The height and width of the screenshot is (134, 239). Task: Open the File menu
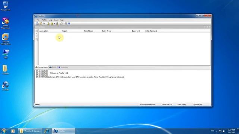tap(38, 20)
